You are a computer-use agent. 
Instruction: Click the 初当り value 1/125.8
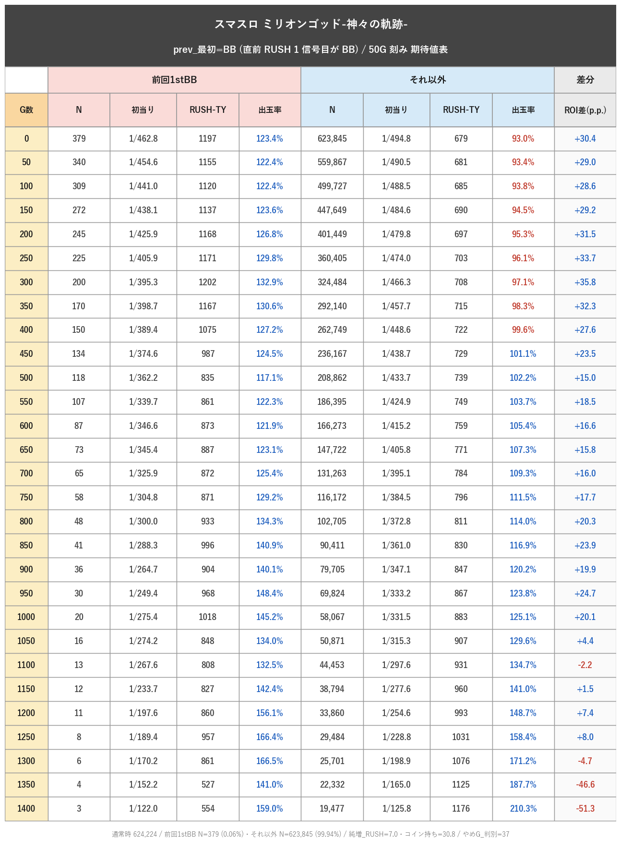[396, 809]
